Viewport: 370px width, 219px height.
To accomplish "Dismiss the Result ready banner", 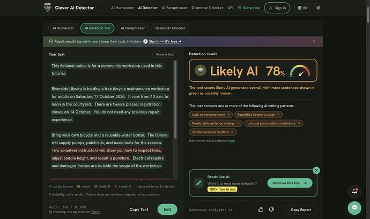I will click(314, 41).
